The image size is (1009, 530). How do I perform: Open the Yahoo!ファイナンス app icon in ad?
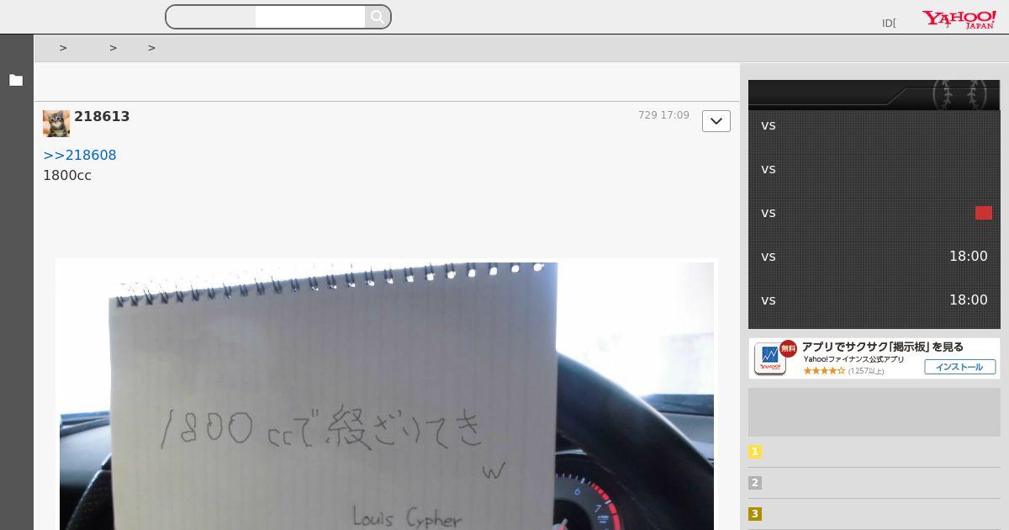point(770,358)
